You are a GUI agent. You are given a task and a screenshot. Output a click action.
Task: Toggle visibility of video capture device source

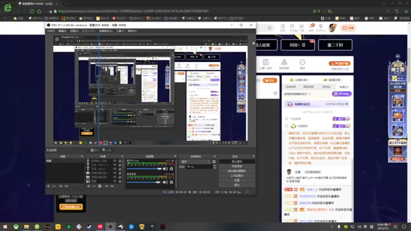[115, 177]
